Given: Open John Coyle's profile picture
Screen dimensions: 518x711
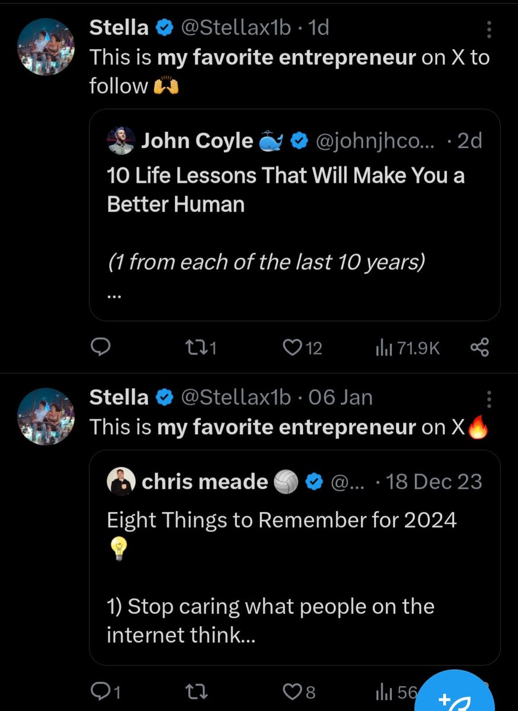Looking at the screenshot, I should coord(121,141).
